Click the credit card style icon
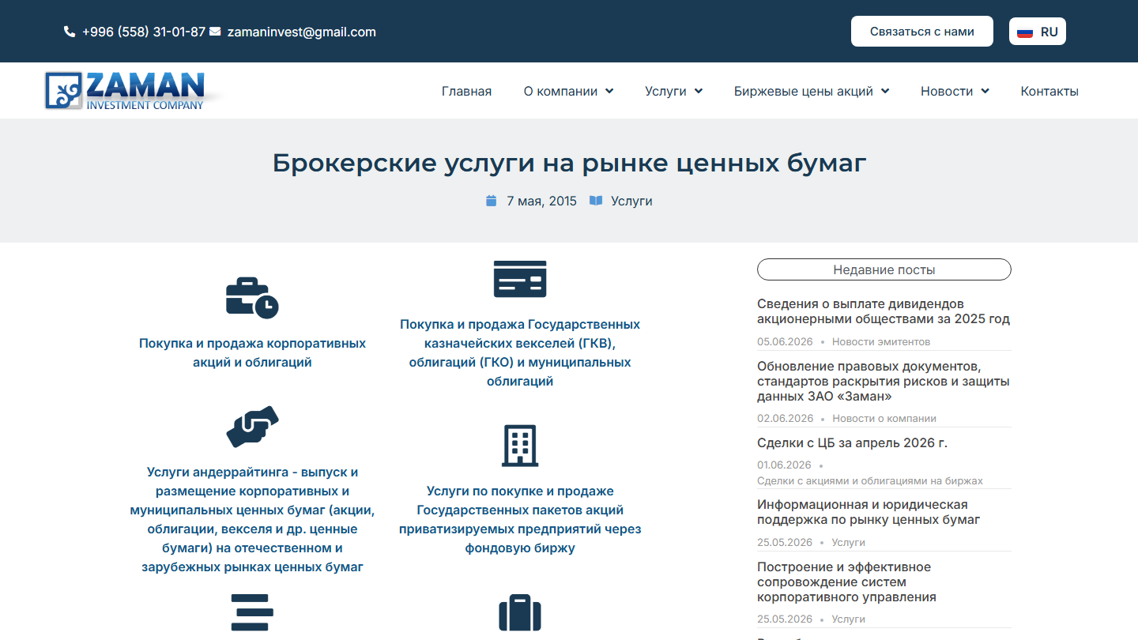Screen dimensions: 1138x640 [x=520, y=279]
